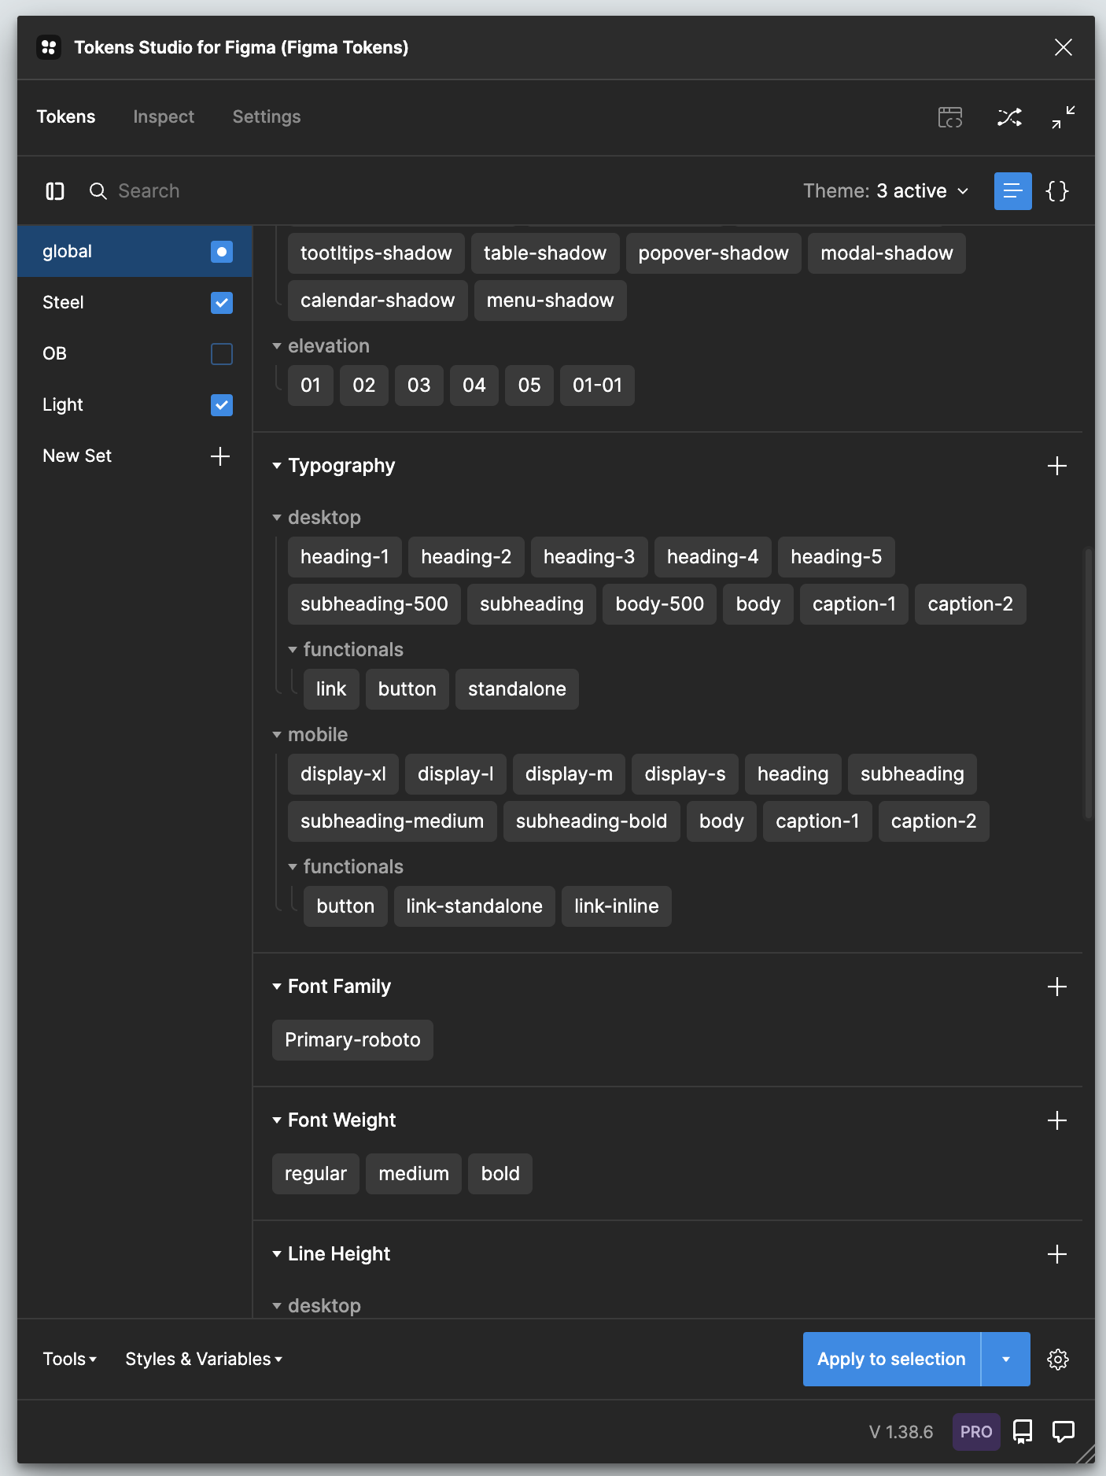This screenshot has height=1476, width=1106.
Task: Add a new Typography token
Action: click(1057, 466)
